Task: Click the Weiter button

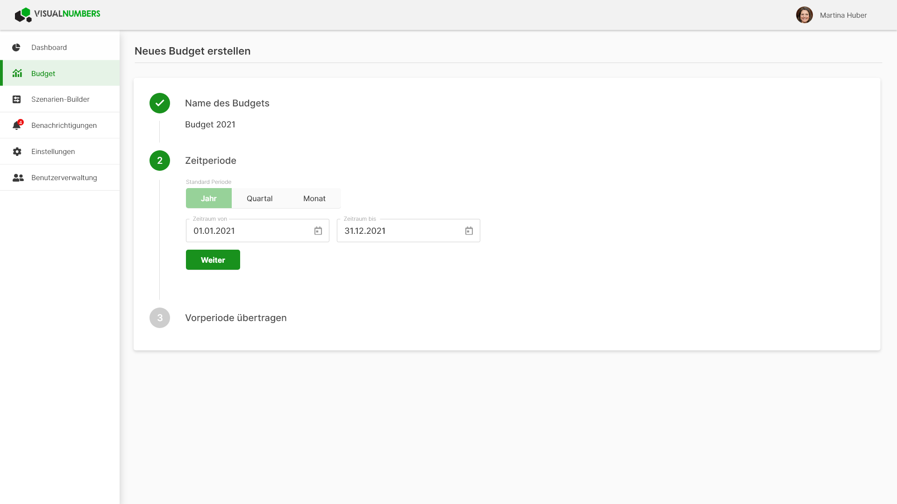Action: [213, 260]
